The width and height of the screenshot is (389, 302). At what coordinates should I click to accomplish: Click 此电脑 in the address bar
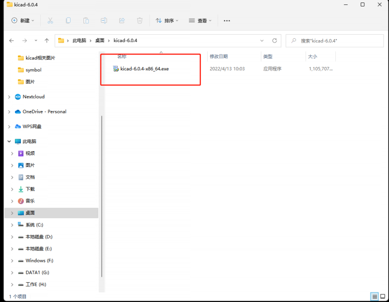pos(79,41)
